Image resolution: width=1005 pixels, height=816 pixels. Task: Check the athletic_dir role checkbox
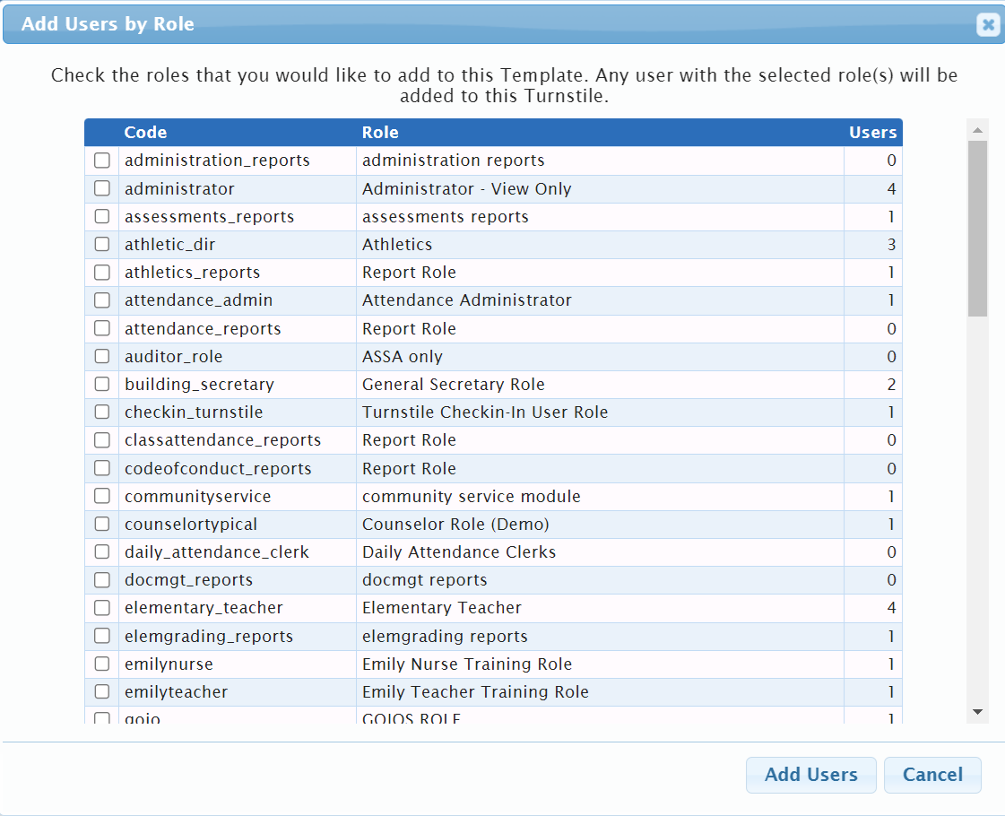[102, 244]
